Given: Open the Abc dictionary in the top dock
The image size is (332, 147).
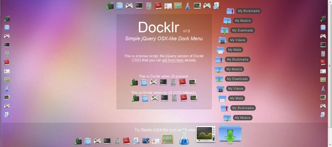Looking at the screenshot, I should [158, 6].
